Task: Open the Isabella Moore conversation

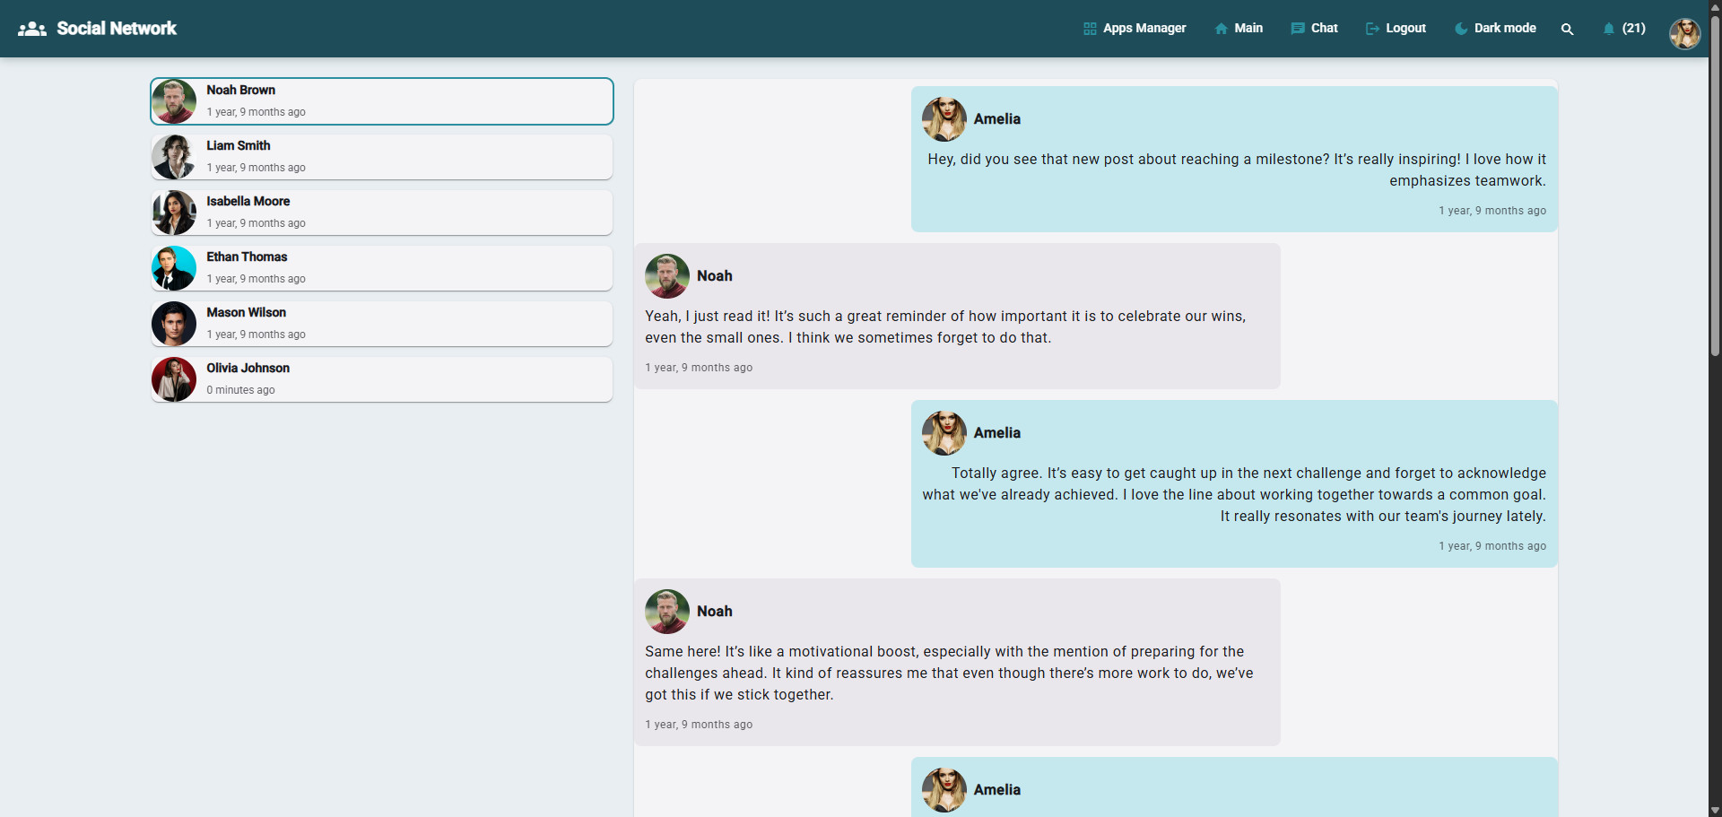Action: [382, 213]
